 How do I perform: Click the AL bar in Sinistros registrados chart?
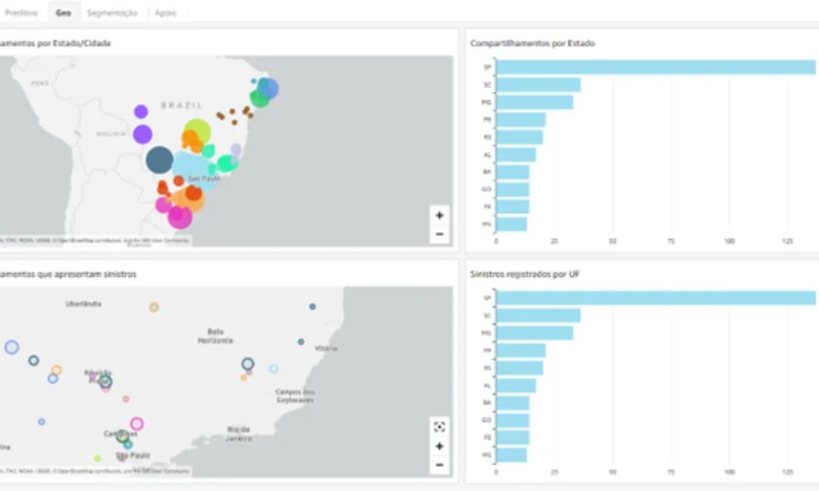(x=516, y=386)
